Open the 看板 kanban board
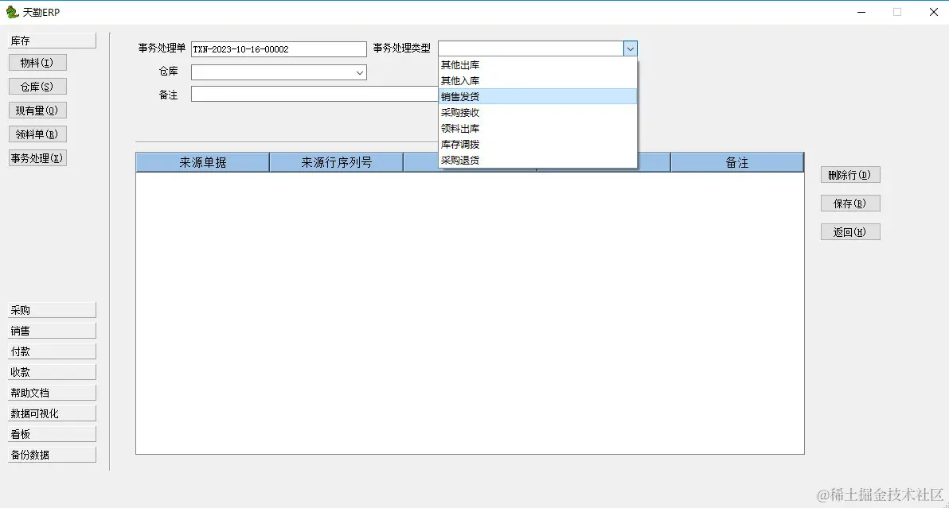949x508 pixels. tap(51, 433)
